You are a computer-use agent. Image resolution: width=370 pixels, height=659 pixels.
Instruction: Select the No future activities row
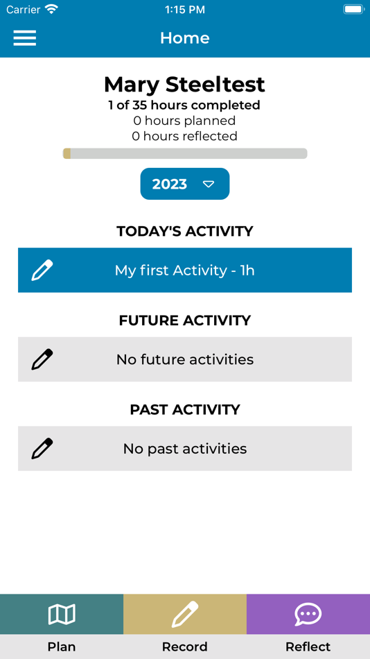pyautogui.click(x=185, y=359)
